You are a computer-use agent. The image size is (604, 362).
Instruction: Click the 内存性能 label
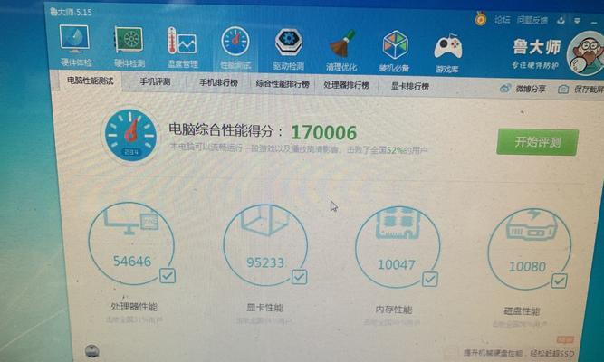(x=394, y=310)
